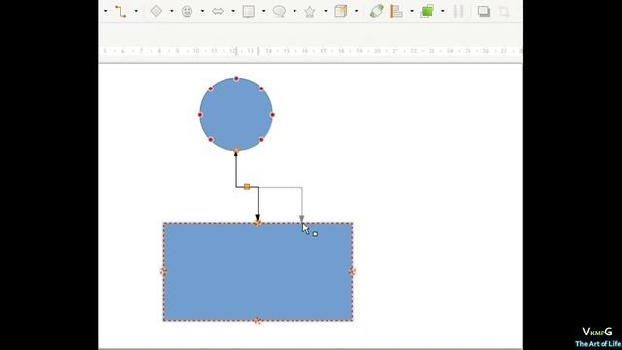Click the Crop image icon
Screen dimensions: 622x350
click(504, 11)
